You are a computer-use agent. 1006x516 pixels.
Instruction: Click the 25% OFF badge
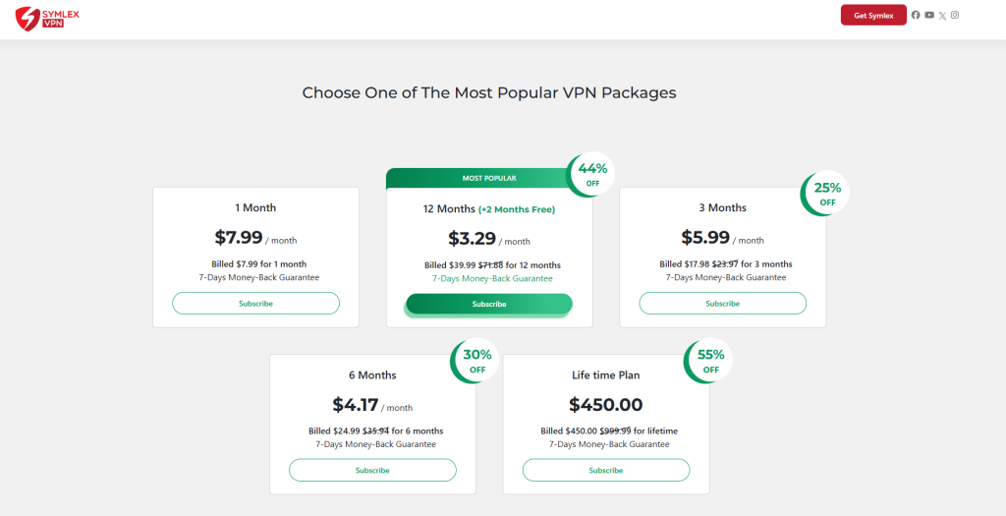(827, 195)
